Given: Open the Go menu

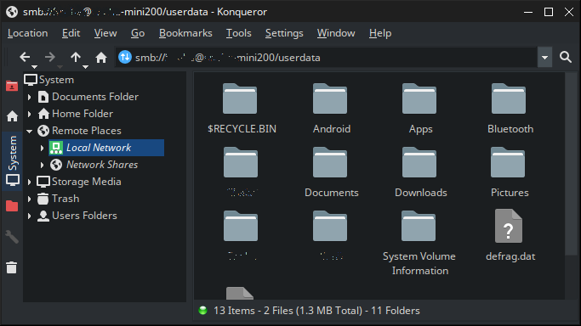Looking at the screenshot, I should click(138, 33).
